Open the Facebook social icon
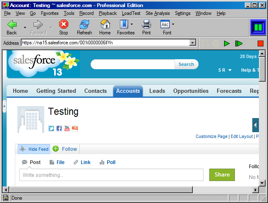Screen dimensions: 268x203 pyautogui.click(x=59, y=128)
